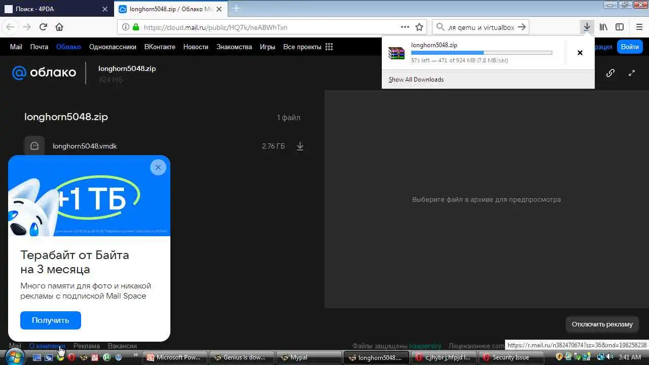Bookmark this page with the star icon
This screenshot has width=649, height=365.
419,27
